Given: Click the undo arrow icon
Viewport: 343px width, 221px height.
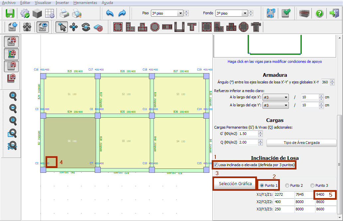Looking at the screenshot, I should (x=110, y=13).
